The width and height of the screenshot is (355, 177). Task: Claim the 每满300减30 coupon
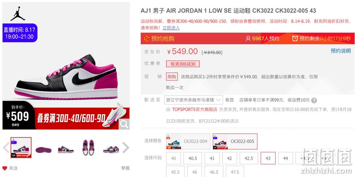[183, 64]
